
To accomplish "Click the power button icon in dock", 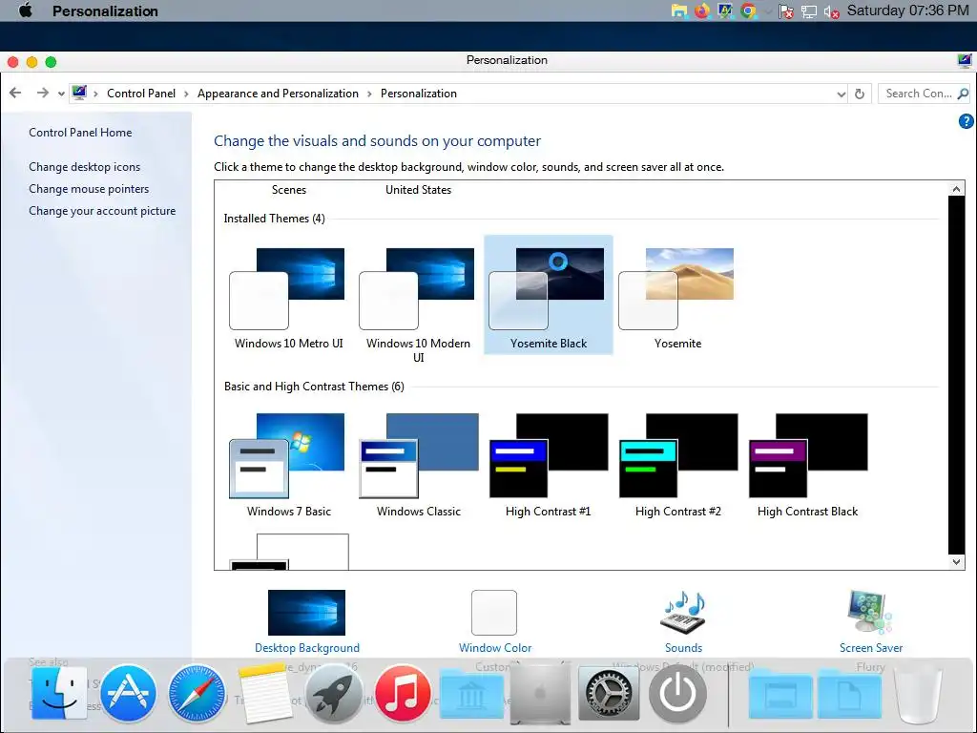I will (678, 693).
